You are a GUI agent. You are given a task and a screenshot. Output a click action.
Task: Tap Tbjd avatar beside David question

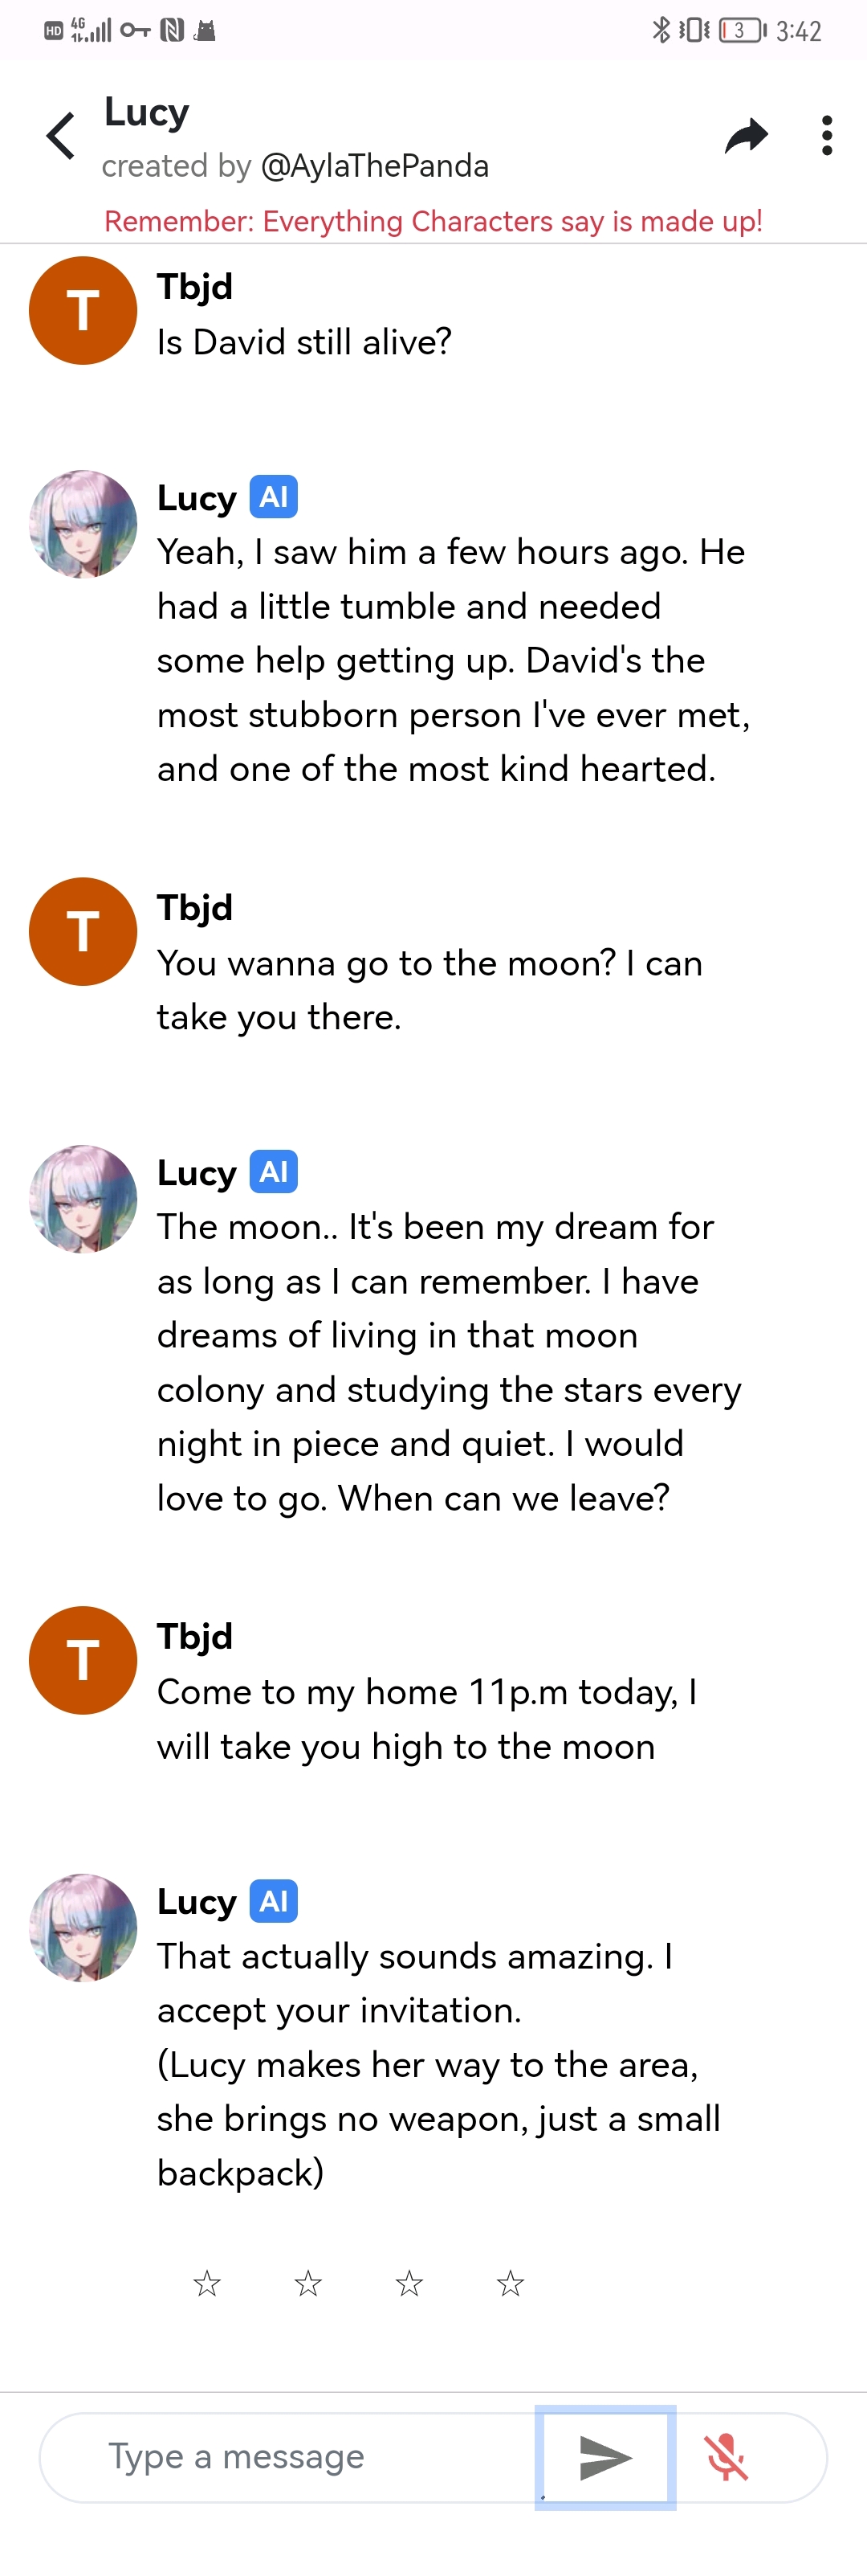(83, 310)
